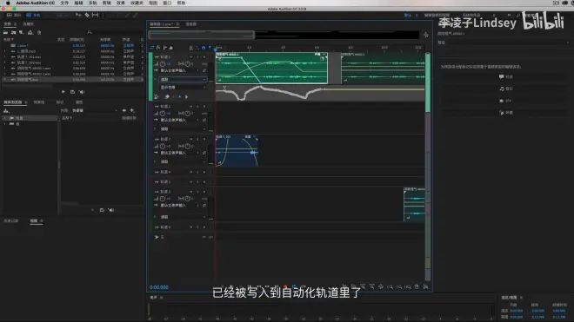
Task: Click the Open File folder icon in Files panel
Action: click(x=6, y=32)
